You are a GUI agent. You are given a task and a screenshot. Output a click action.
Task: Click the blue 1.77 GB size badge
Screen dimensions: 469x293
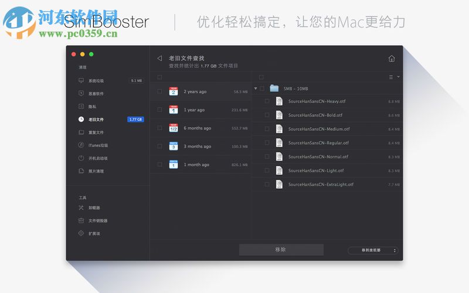136,120
